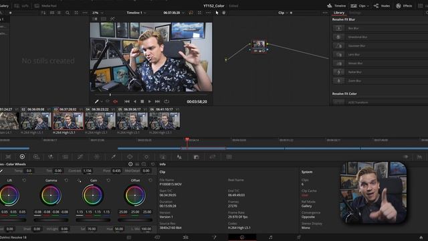Reset the Offset wheel
This screenshot has height=241, width=428.
(150, 180)
